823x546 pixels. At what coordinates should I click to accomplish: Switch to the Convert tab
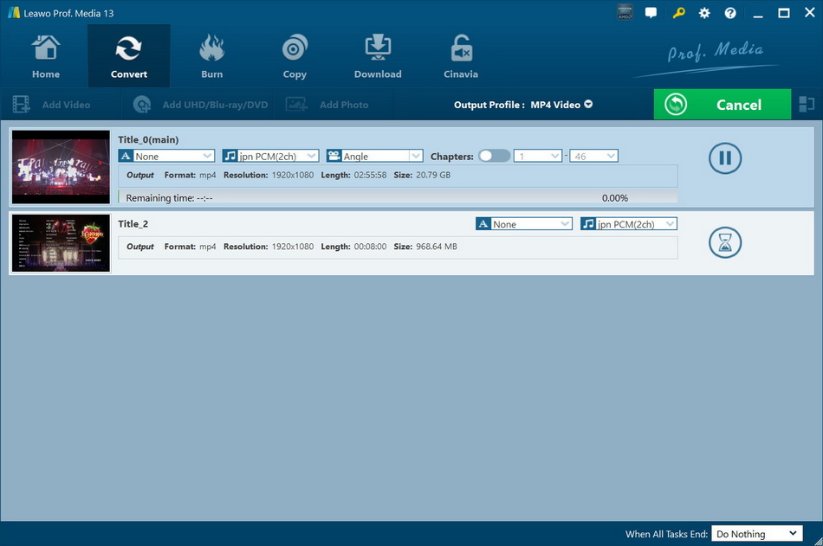point(129,57)
